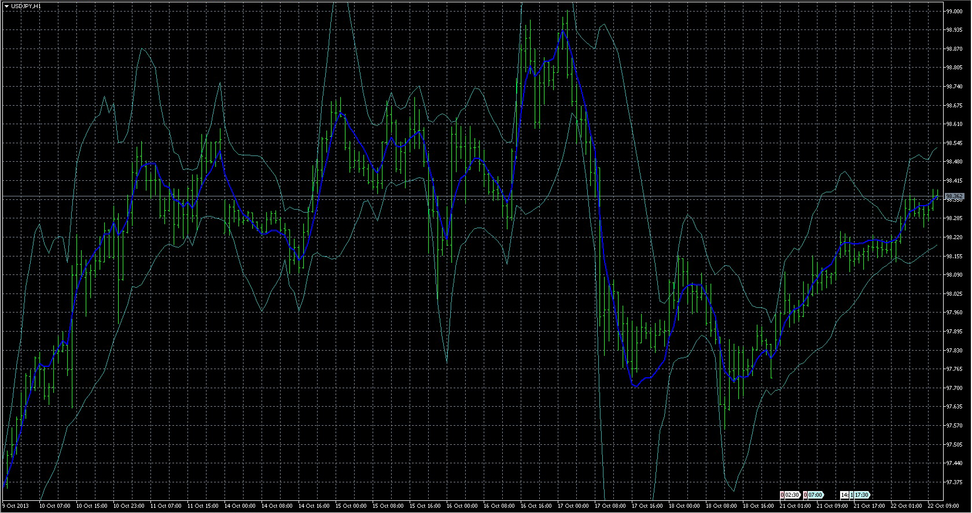Image resolution: width=972 pixels, height=513 pixels.
Task: Click the 22 Oct 01:00 time label
Action: 907,506
